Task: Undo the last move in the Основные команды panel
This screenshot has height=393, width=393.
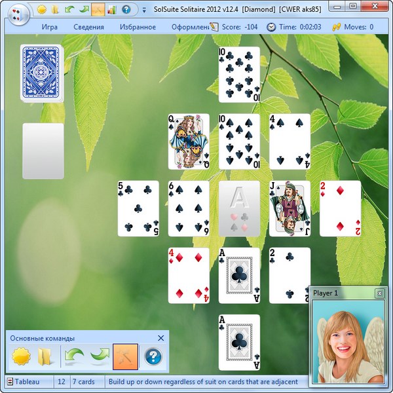Action: click(x=73, y=358)
